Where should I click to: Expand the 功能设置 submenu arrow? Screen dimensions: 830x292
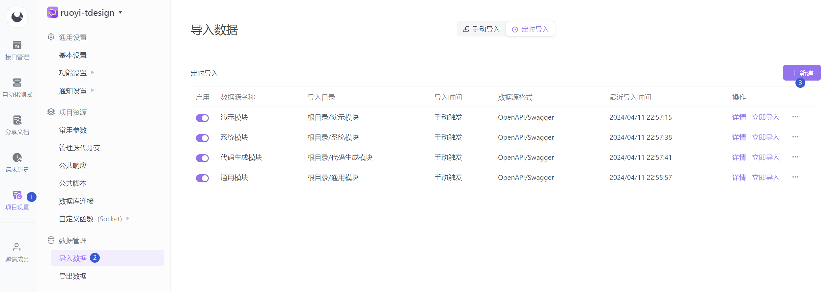pos(93,72)
